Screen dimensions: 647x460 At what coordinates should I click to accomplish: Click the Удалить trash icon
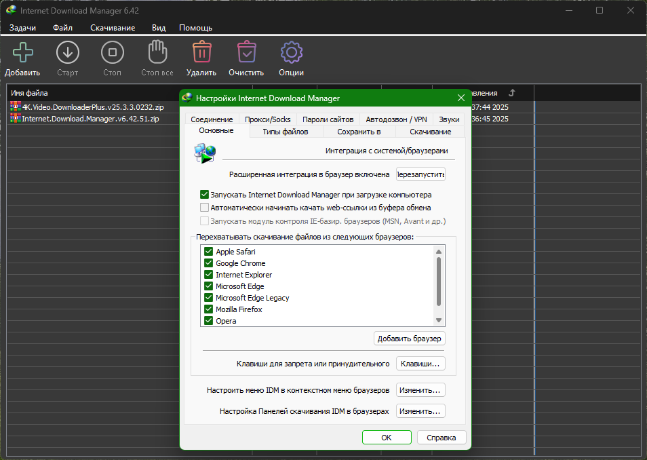click(x=201, y=53)
